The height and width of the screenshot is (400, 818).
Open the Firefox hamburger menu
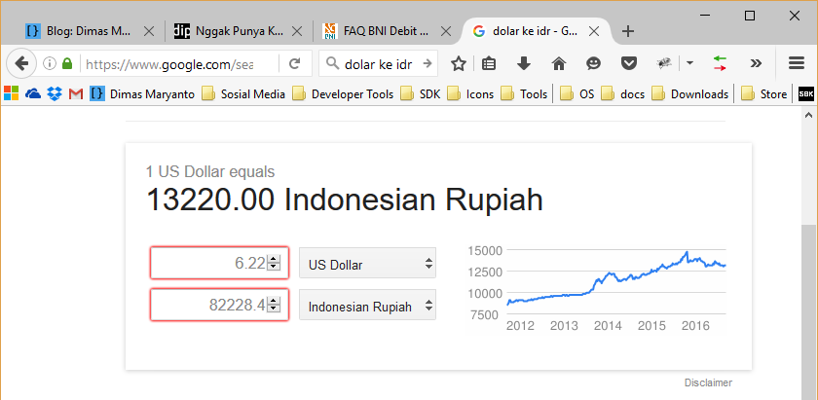click(x=797, y=63)
